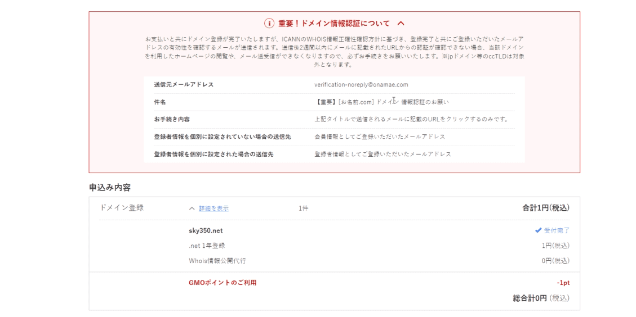Click the -1pt points deduction value
This screenshot has height=317, width=636.
pos(563,283)
